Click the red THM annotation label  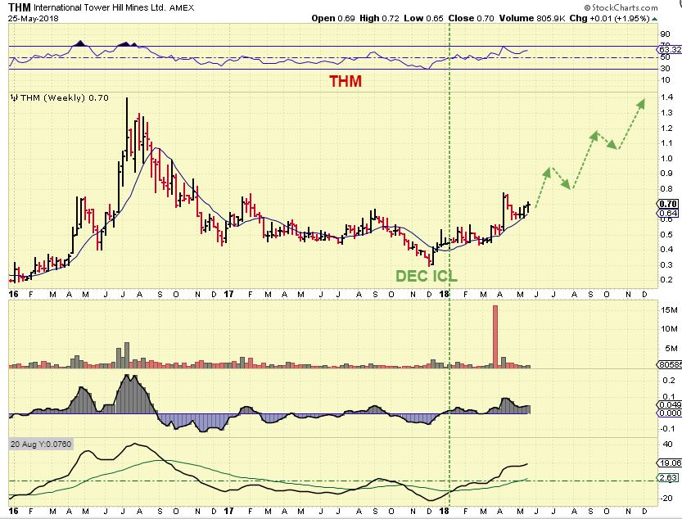click(x=346, y=81)
